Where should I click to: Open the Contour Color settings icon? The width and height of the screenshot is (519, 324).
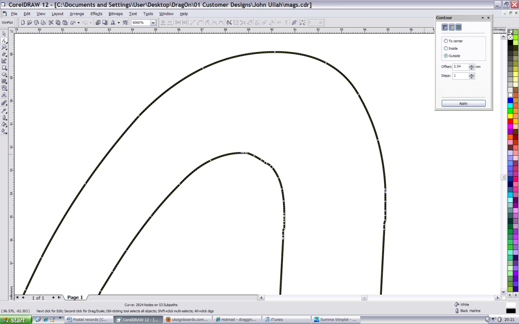452,27
